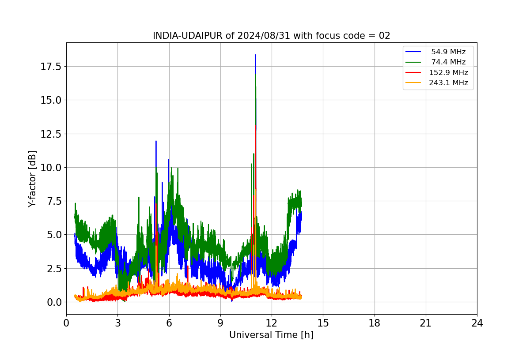Viewport: 530px width, 353px height.
Task: Click the 9 x-axis tick label
Action: coord(220,323)
